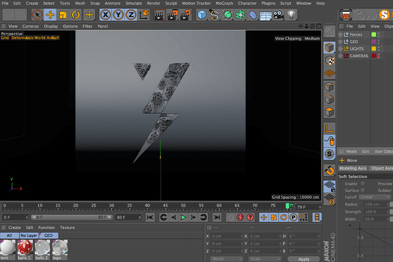Click the timeline playhead marker at frame 79
Screen dimensions: 393x262
click(x=288, y=206)
